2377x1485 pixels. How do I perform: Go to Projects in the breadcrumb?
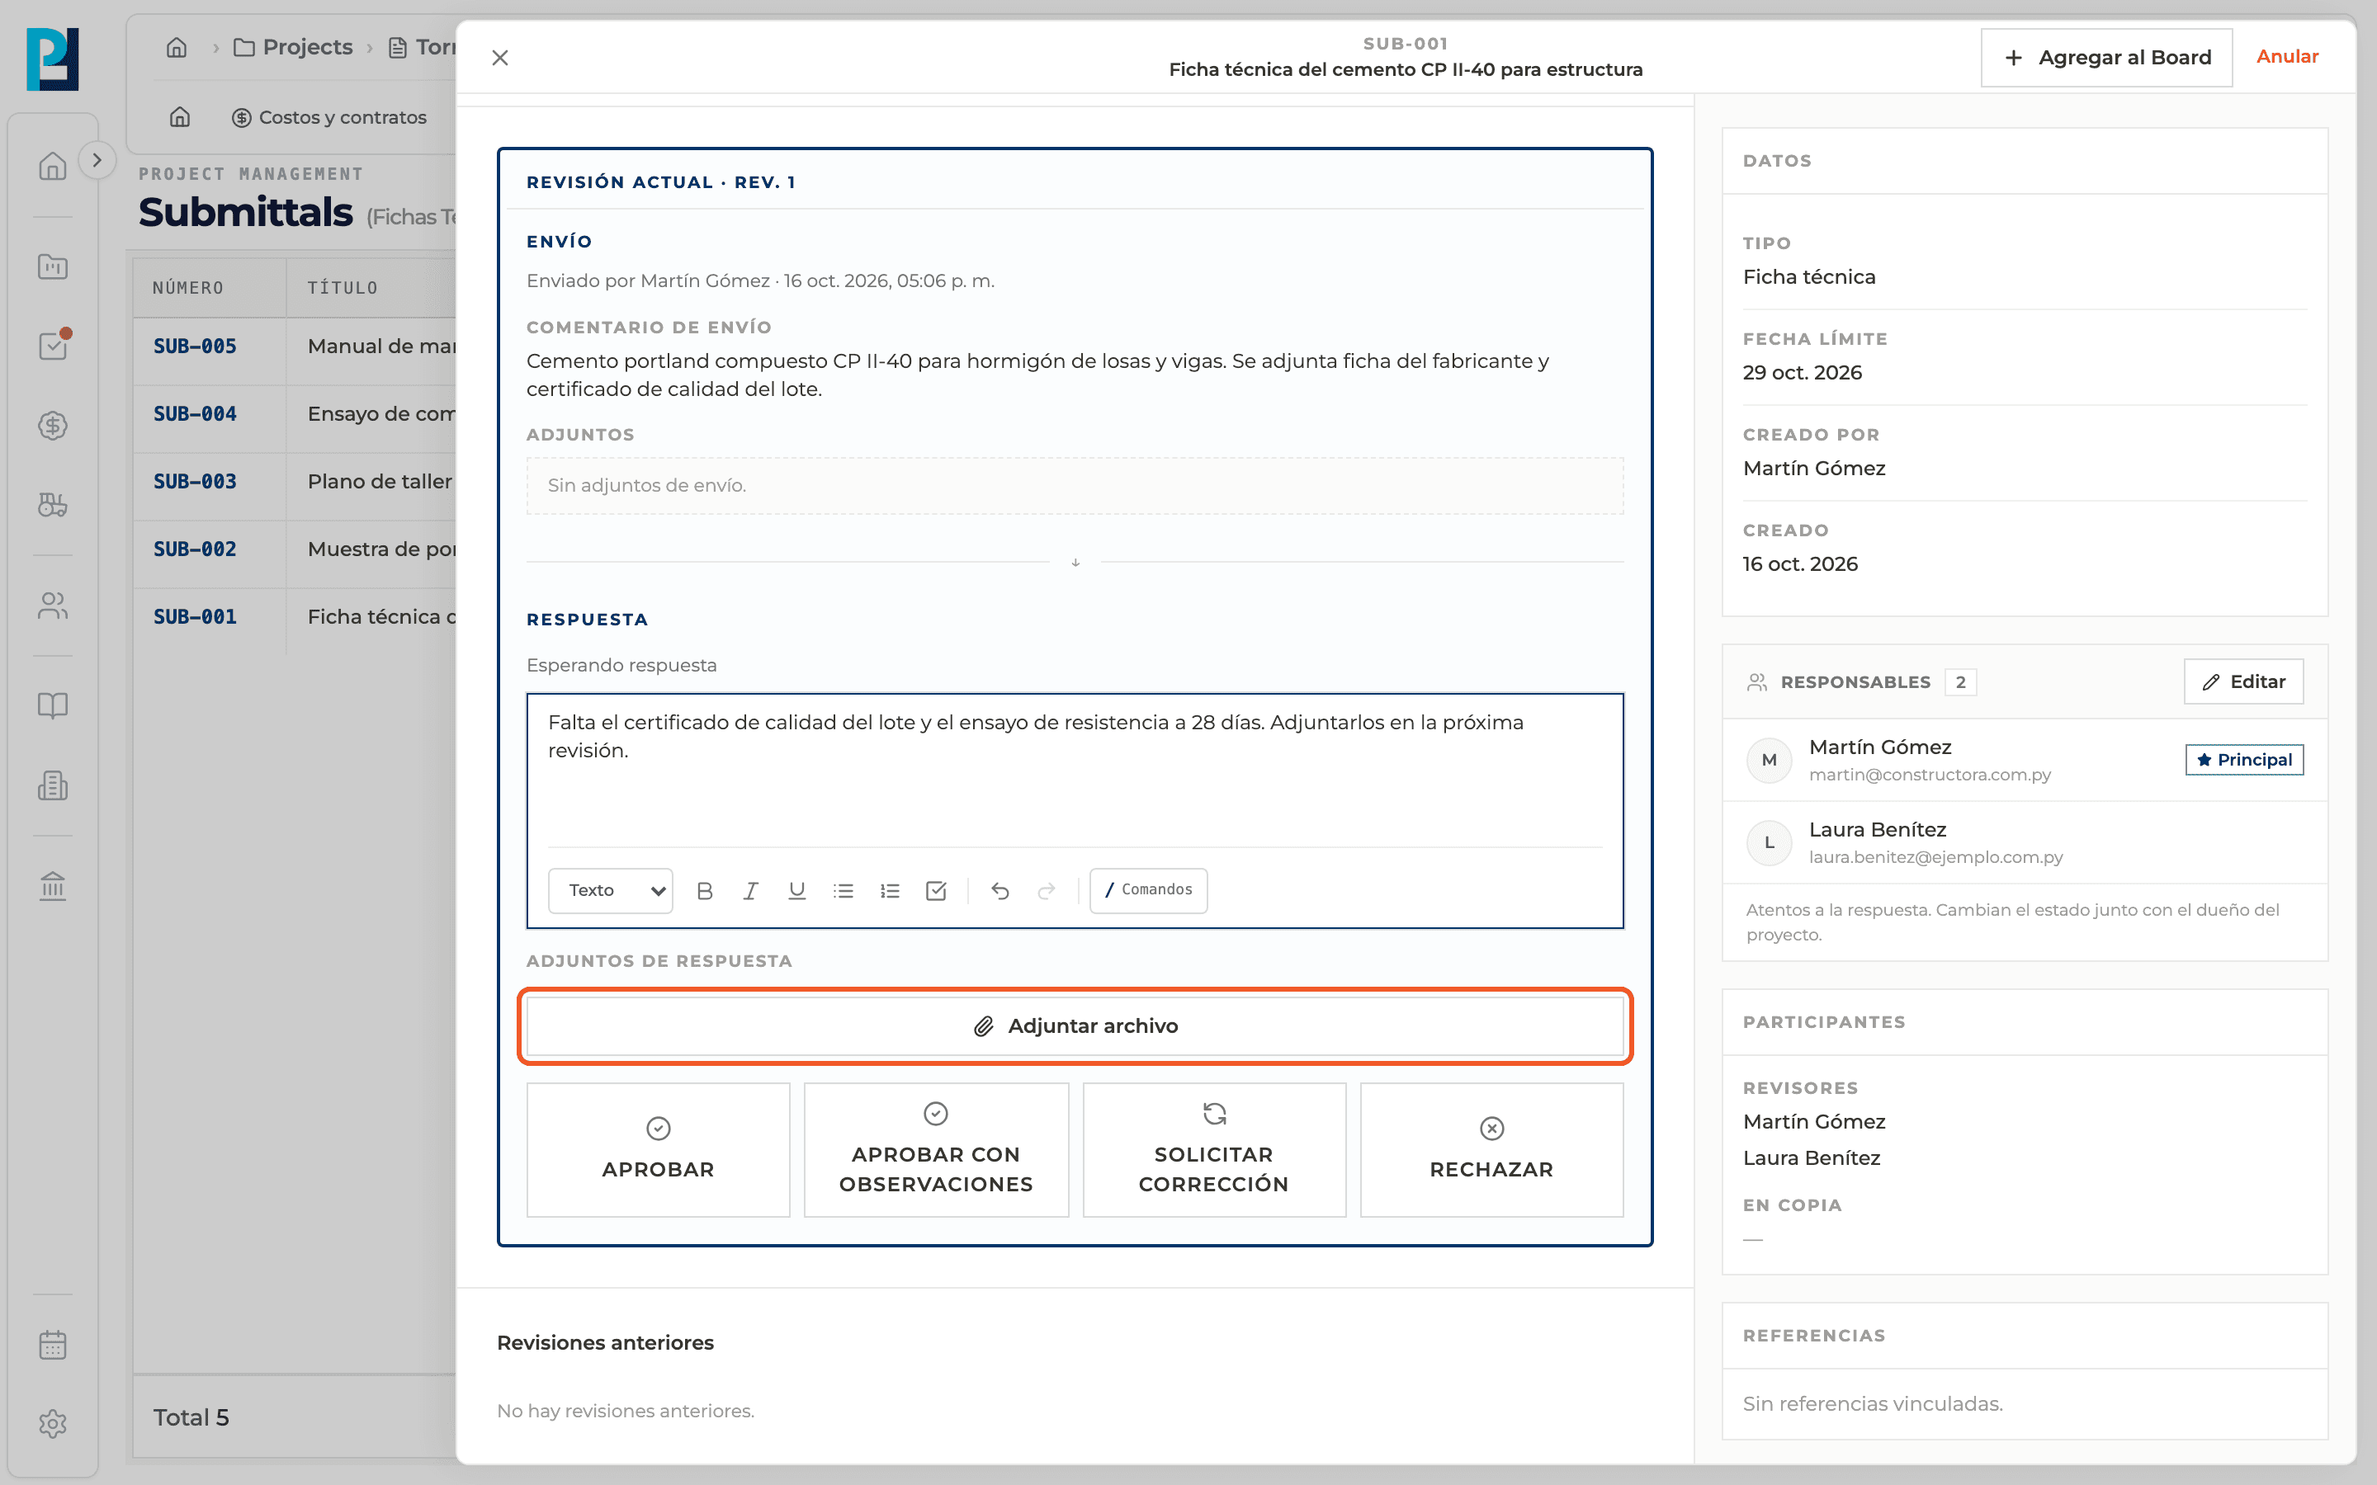coord(293,47)
